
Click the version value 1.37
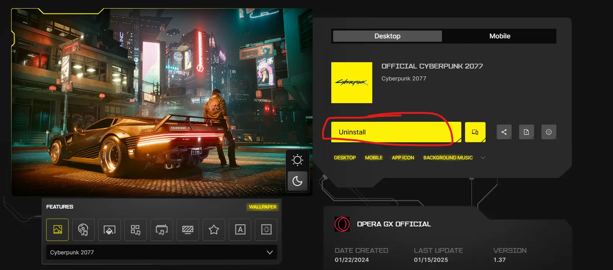pos(499,260)
